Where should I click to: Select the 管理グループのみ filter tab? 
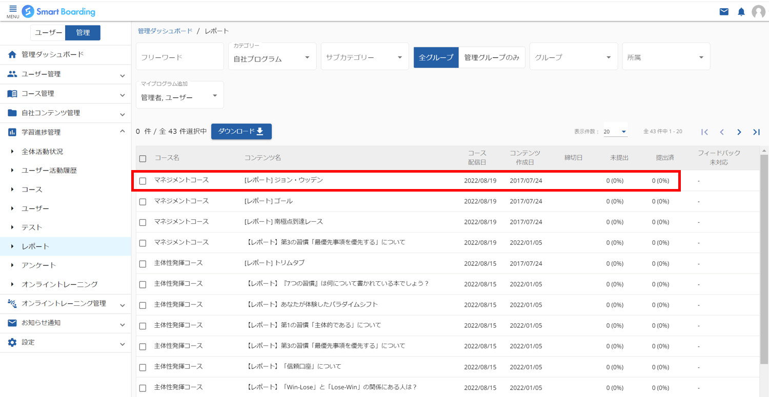click(492, 57)
